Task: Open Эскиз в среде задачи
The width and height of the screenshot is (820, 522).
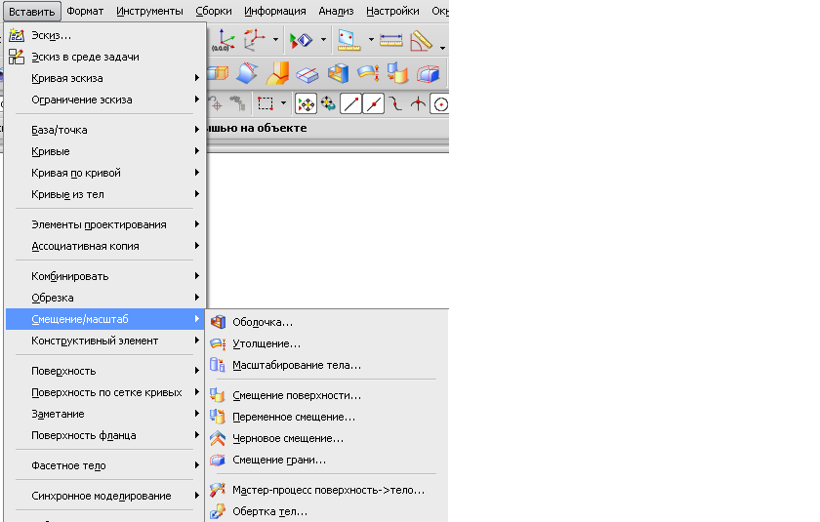Action: pyautogui.click(x=105, y=57)
